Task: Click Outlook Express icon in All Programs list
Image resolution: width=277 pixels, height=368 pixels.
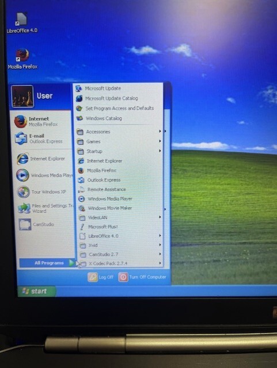Action: (x=81, y=180)
